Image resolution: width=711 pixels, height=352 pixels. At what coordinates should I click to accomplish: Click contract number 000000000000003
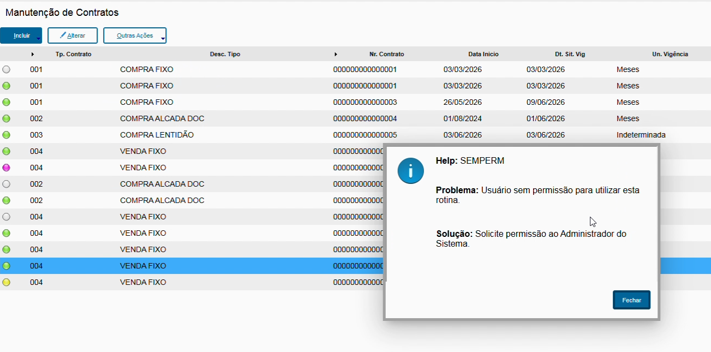pyautogui.click(x=365, y=102)
